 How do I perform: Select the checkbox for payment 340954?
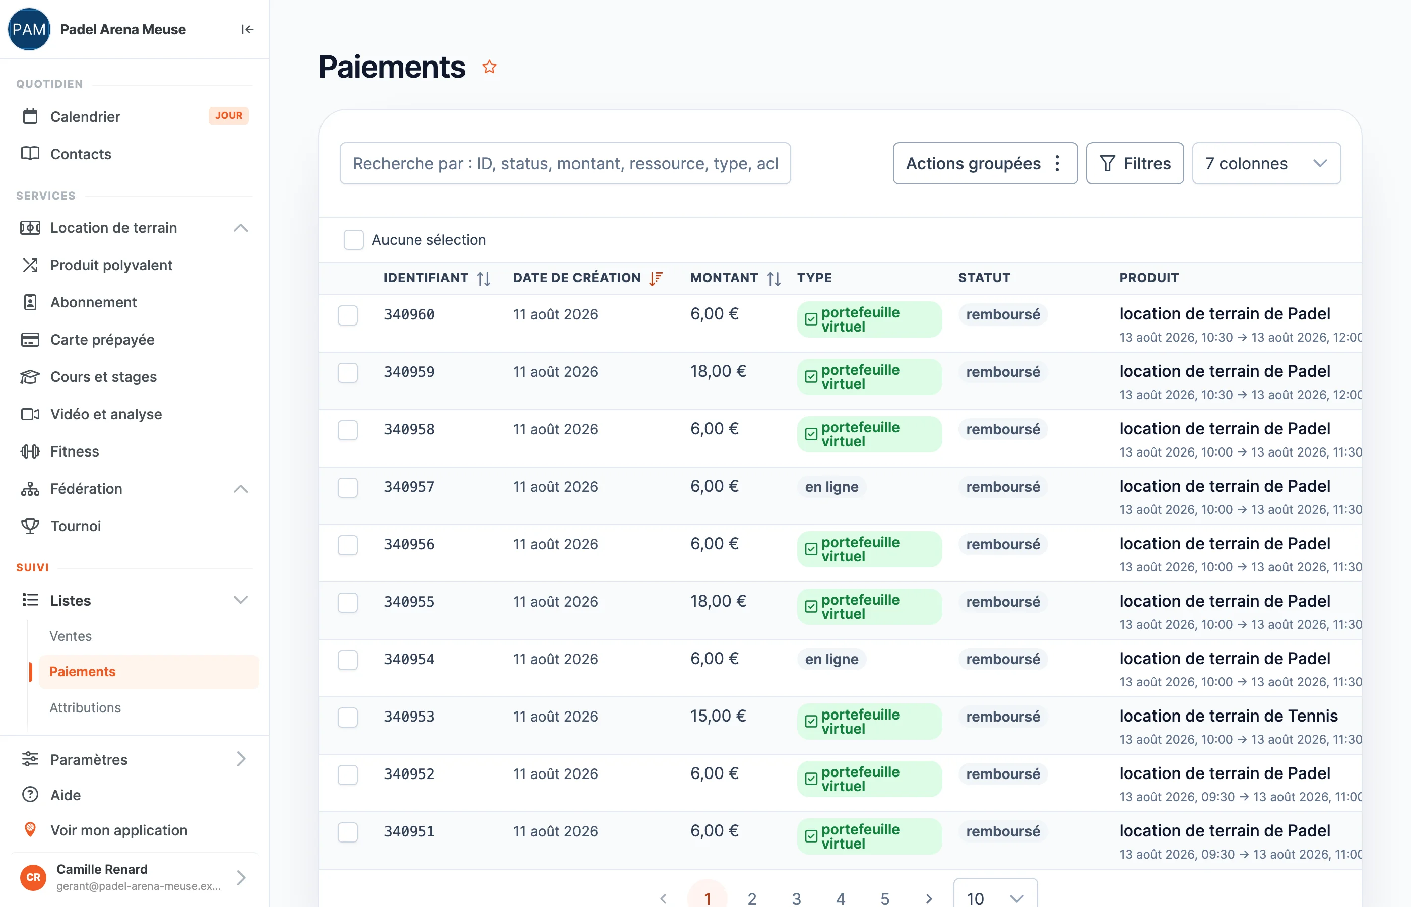coord(347,660)
